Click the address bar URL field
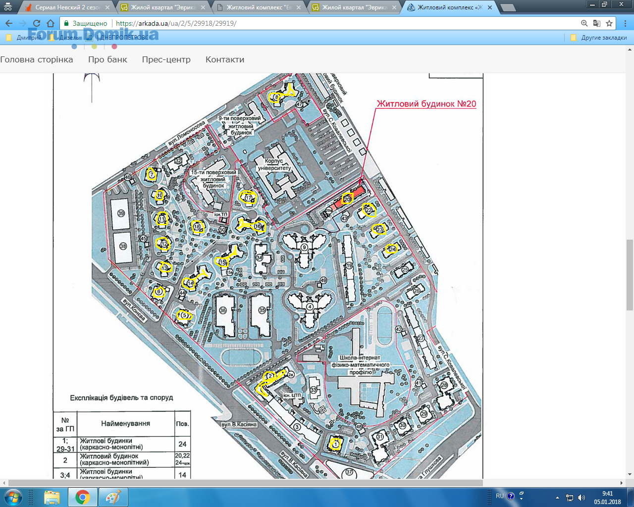 click(x=322, y=23)
